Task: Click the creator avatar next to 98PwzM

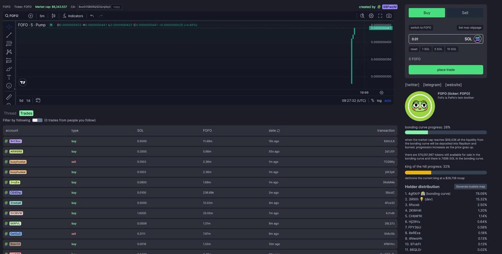Action: pyautogui.click(x=379, y=7)
